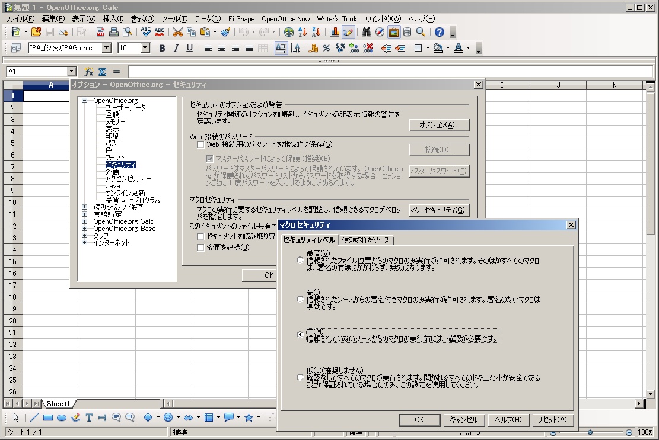Click キャンセル in the macro security dialog

[464, 420]
